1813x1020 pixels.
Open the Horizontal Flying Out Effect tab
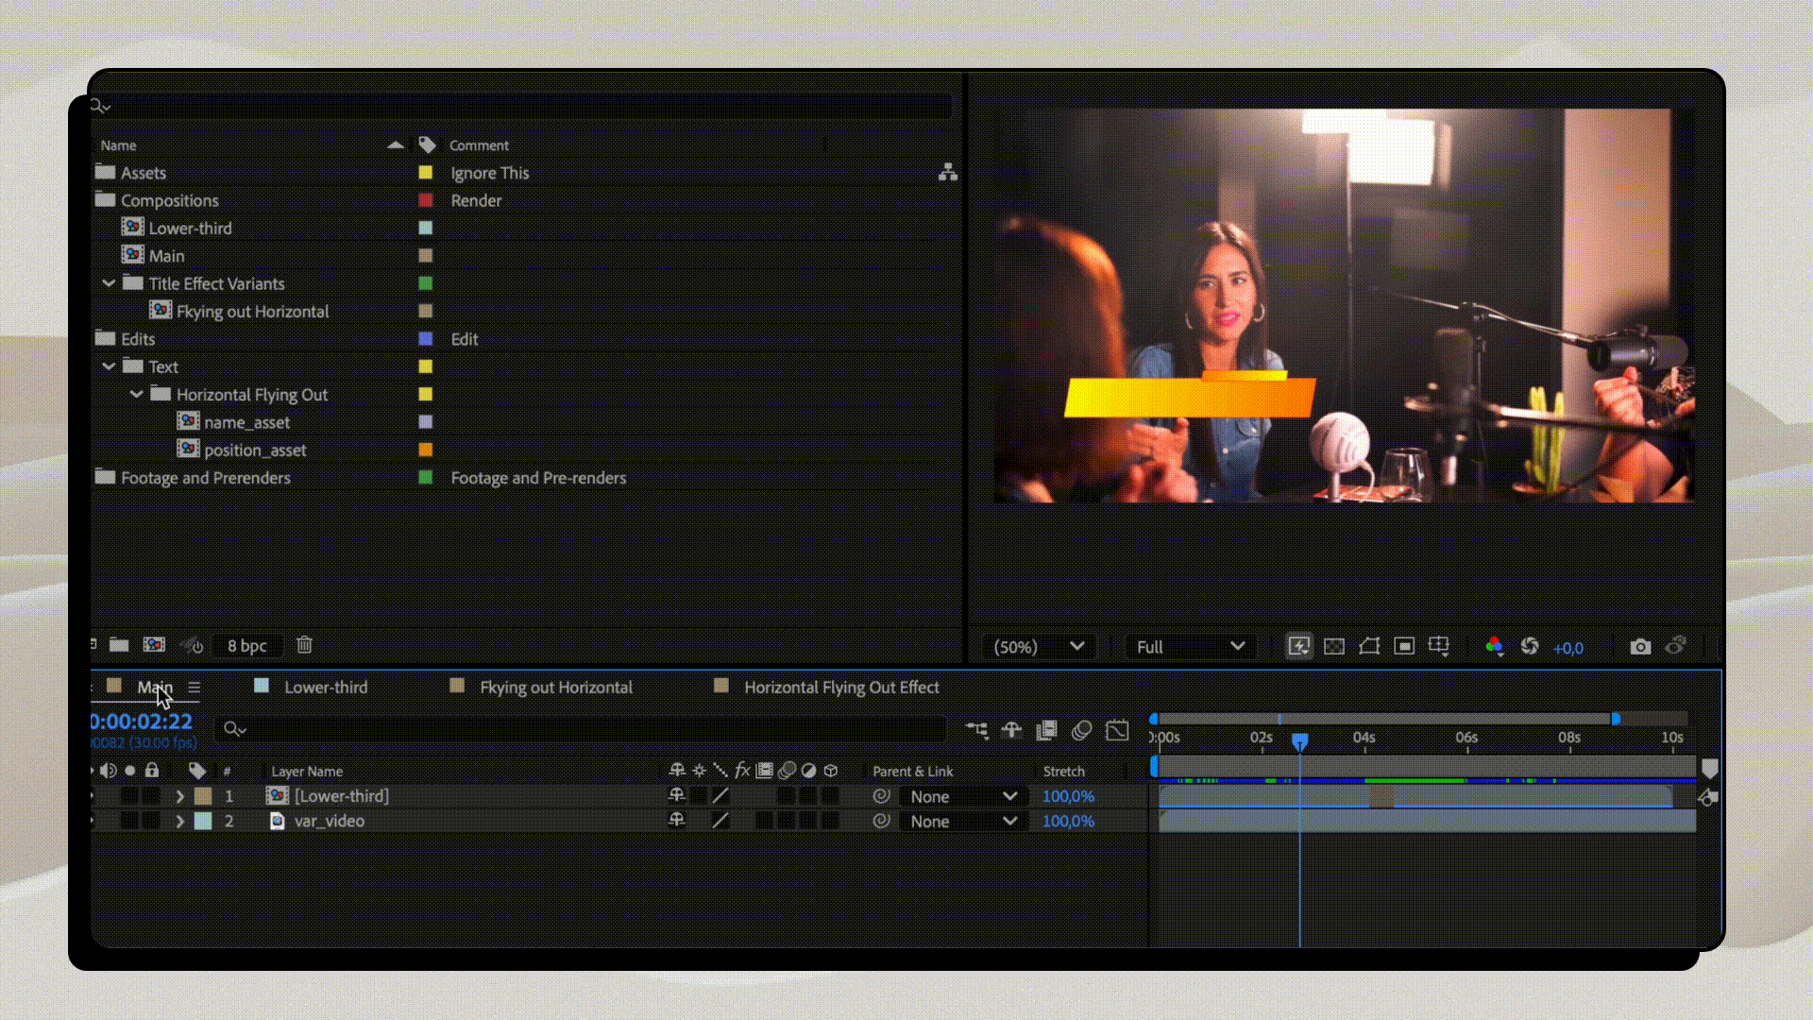point(840,688)
